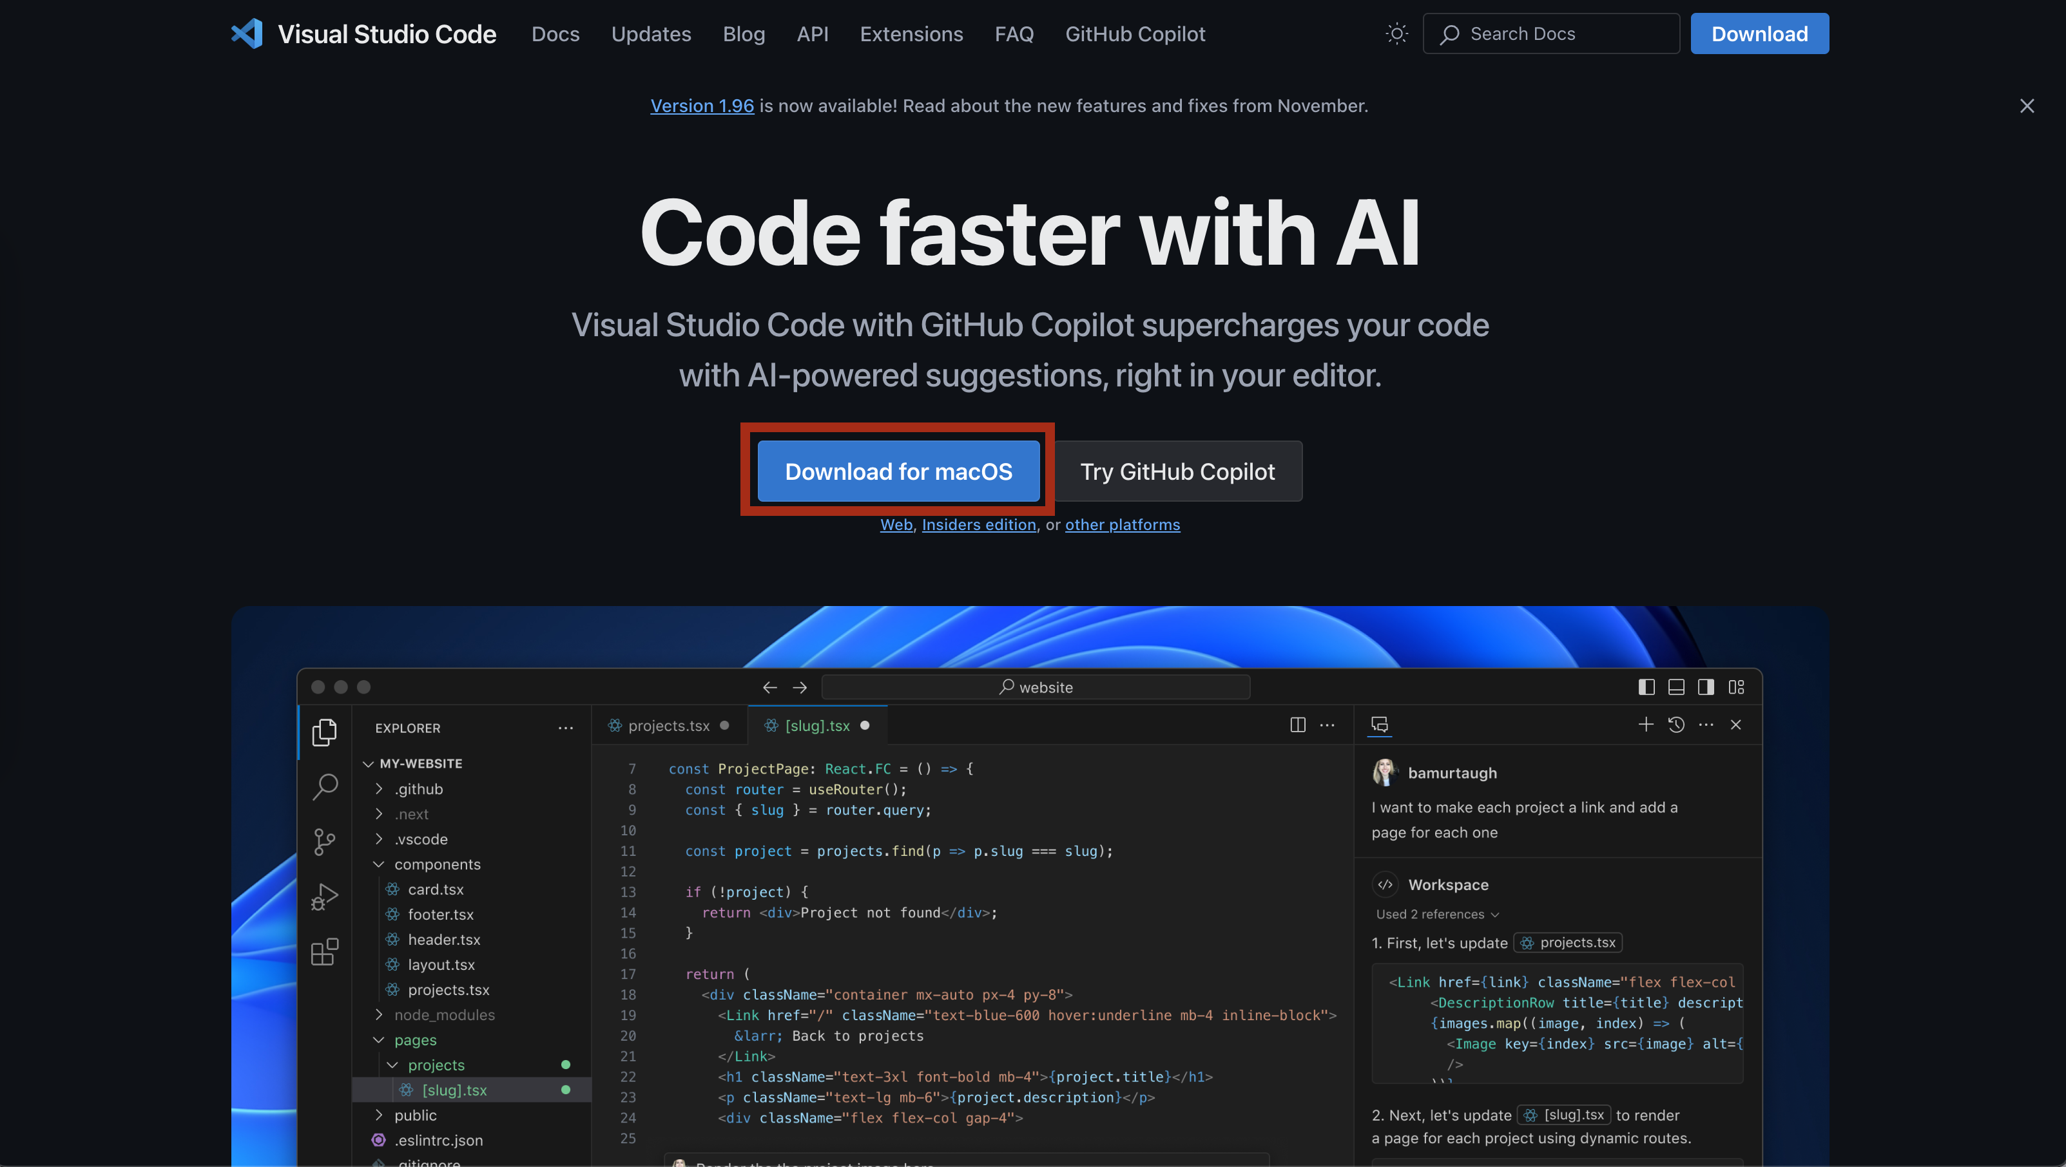2066x1167 pixels.
Task: Click [slug].tsx reference chip in chat
Action: tap(1565, 1115)
